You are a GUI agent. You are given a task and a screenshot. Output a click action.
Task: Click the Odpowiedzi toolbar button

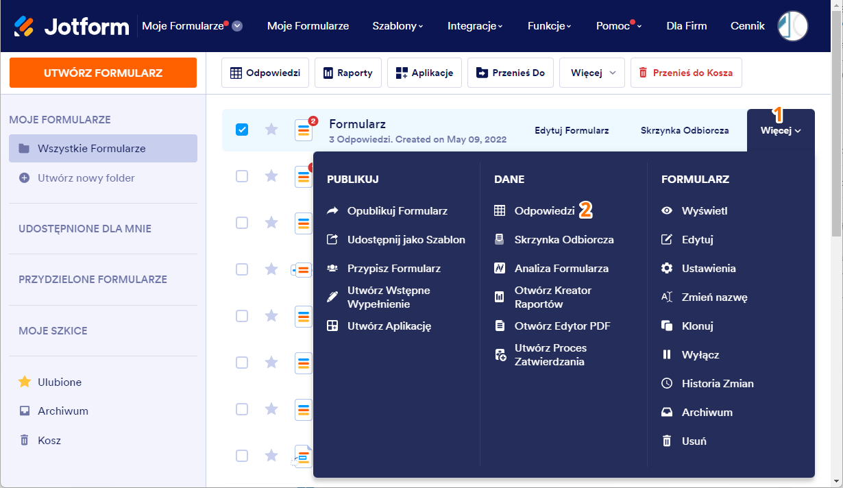tap(265, 73)
